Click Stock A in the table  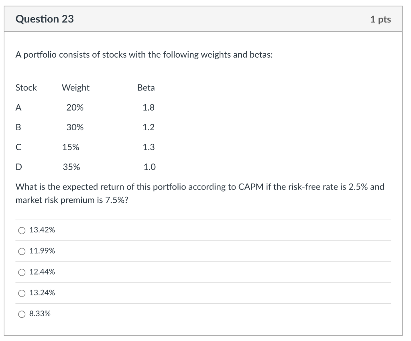(18, 107)
